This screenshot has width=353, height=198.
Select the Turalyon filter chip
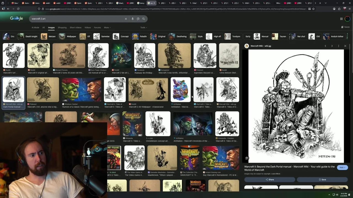click(x=233, y=36)
